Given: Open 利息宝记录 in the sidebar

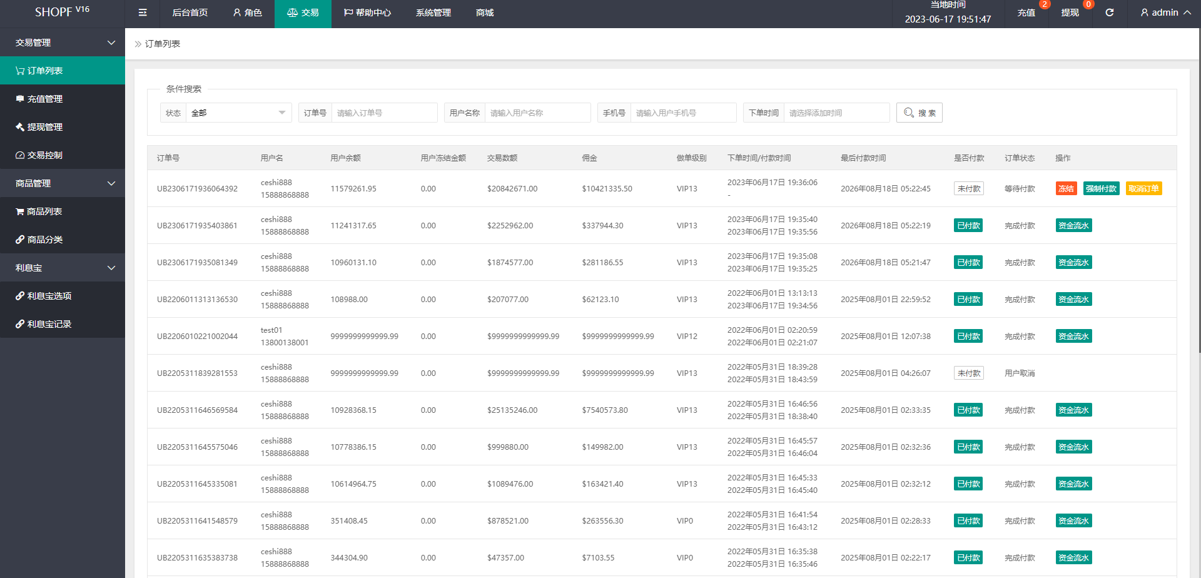Looking at the screenshot, I should [63, 324].
